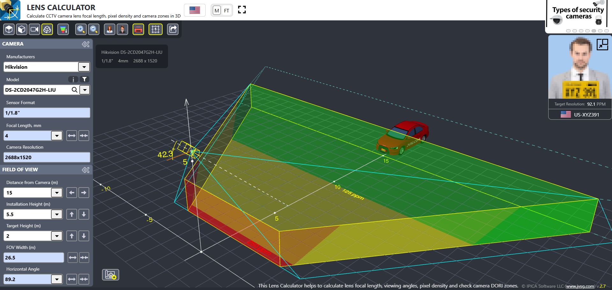Click the model filter funnel icon
612x290 pixels.
point(84,80)
